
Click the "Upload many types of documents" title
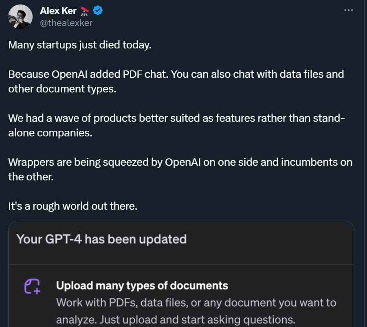(x=142, y=285)
